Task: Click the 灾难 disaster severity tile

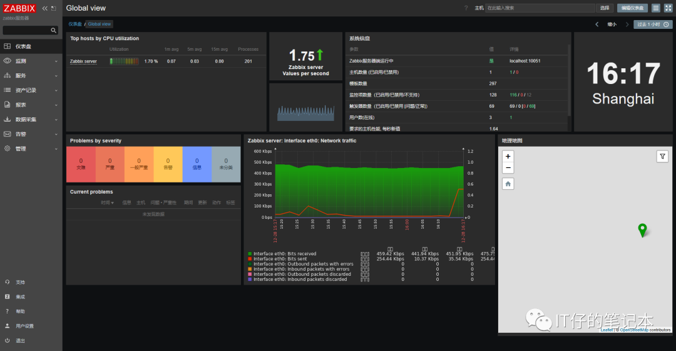Action: pos(81,164)
